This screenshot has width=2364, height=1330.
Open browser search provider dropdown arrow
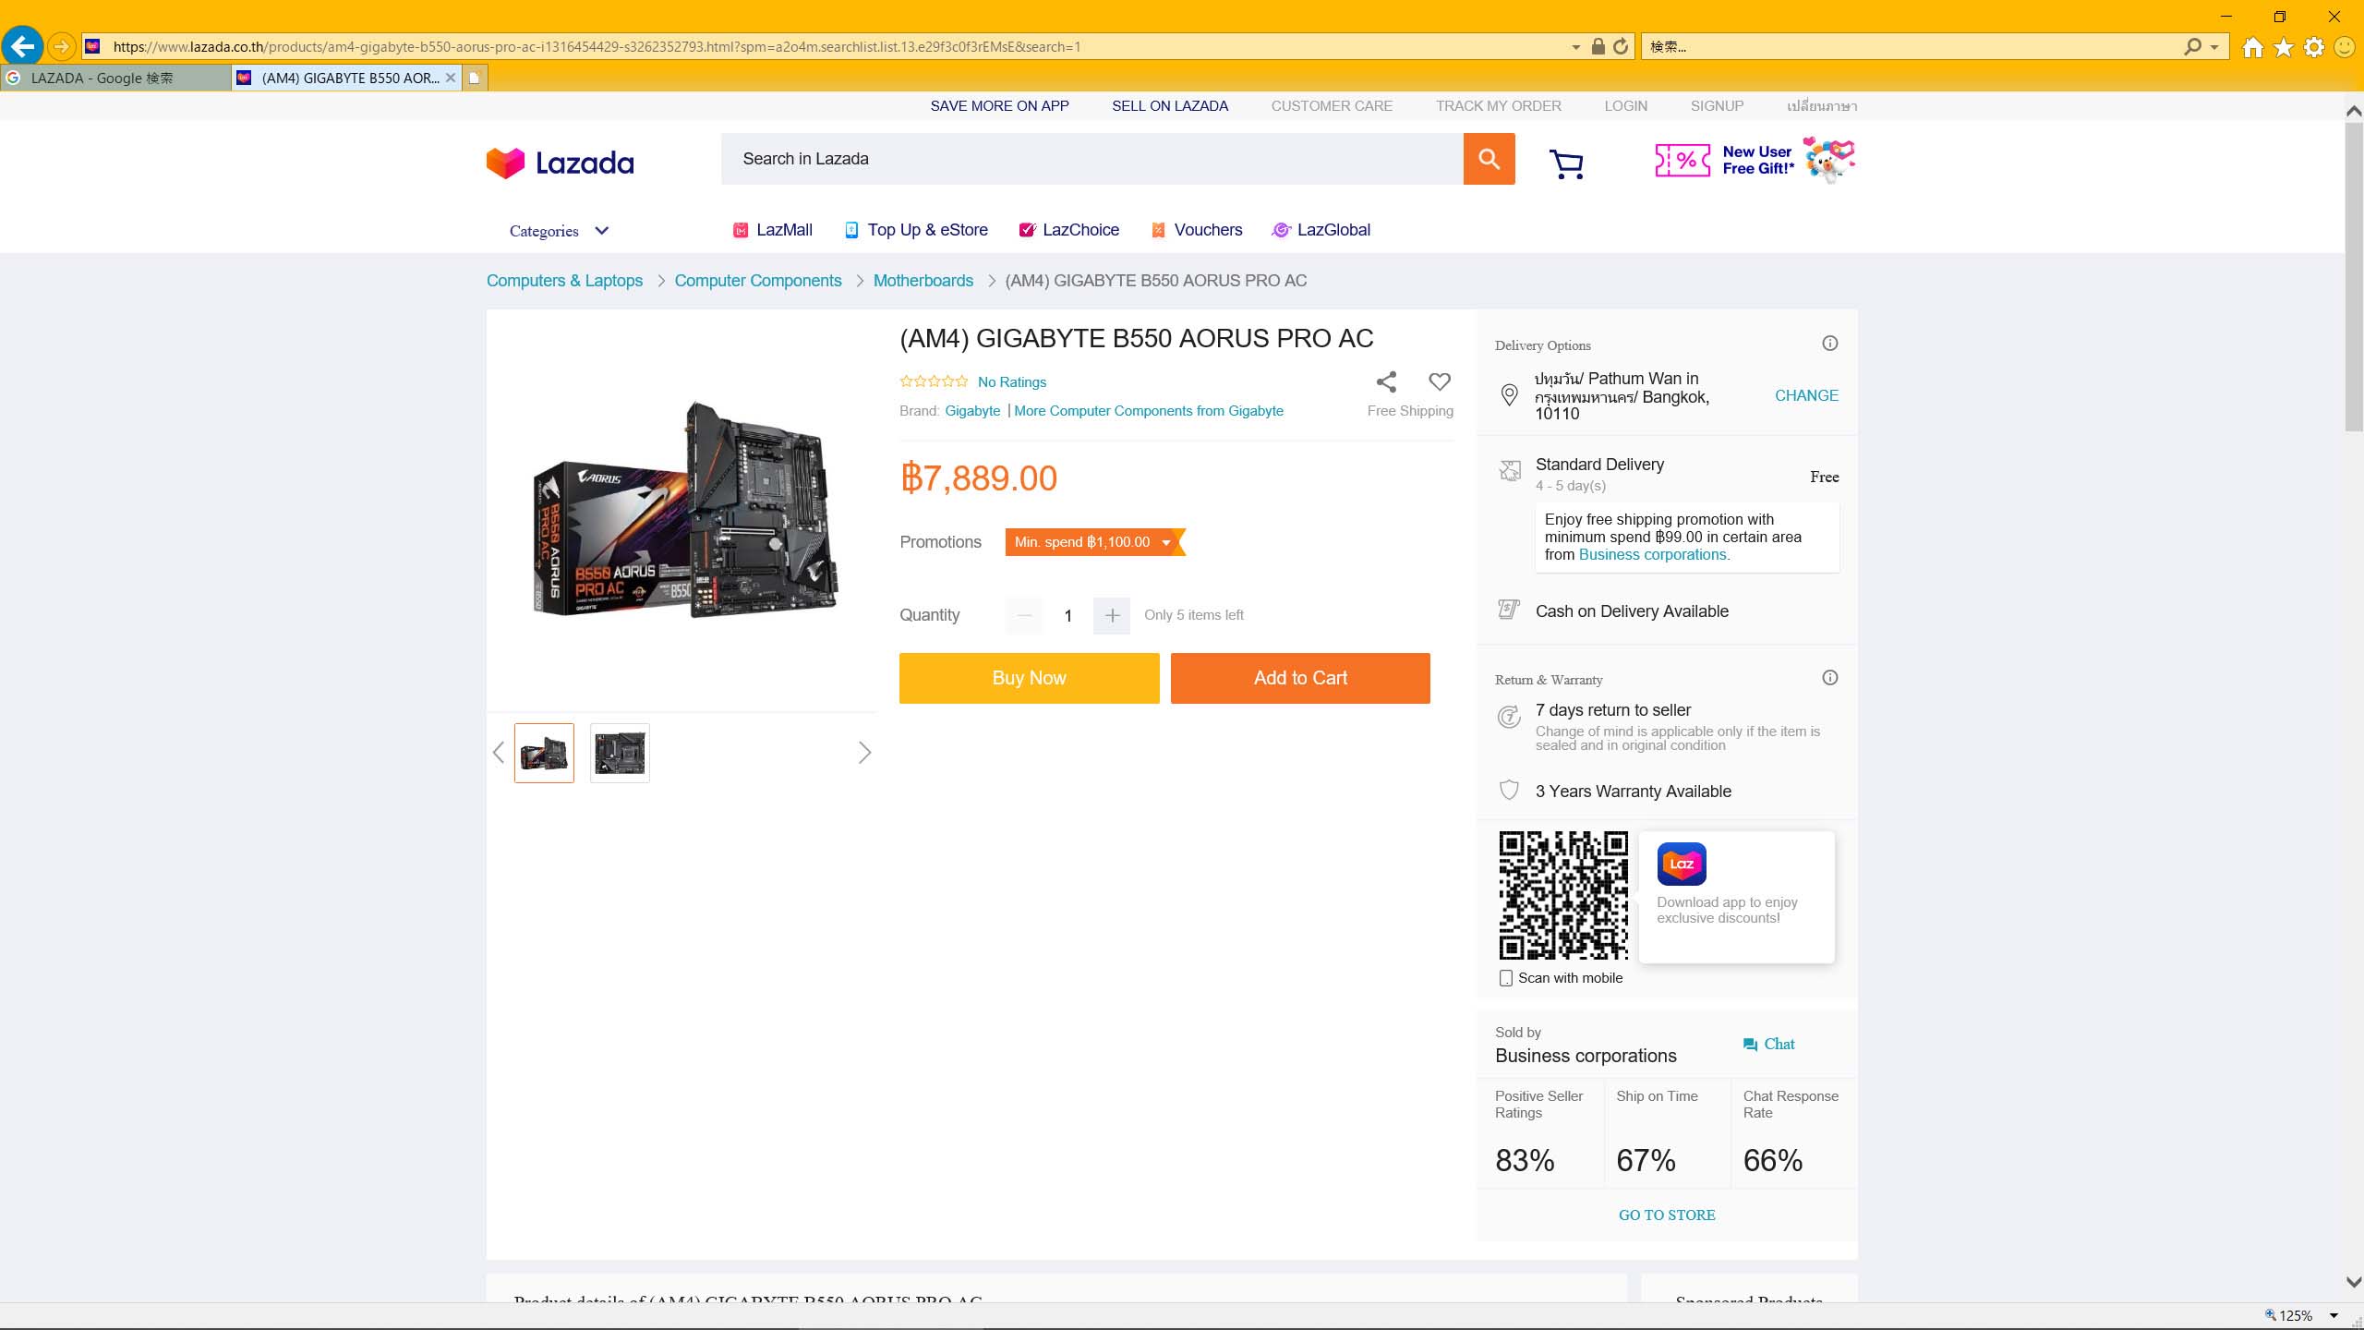(x=2214, y=47)
